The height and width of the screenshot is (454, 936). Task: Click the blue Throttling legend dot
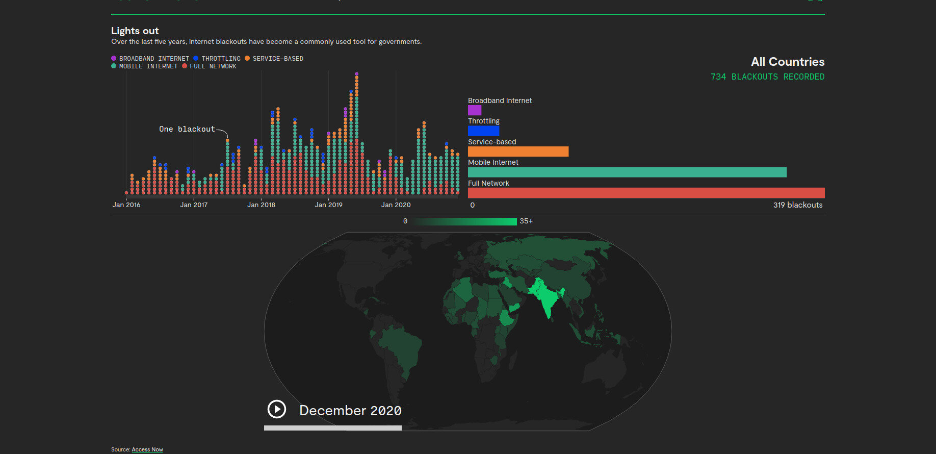click(x=196, y=59)
